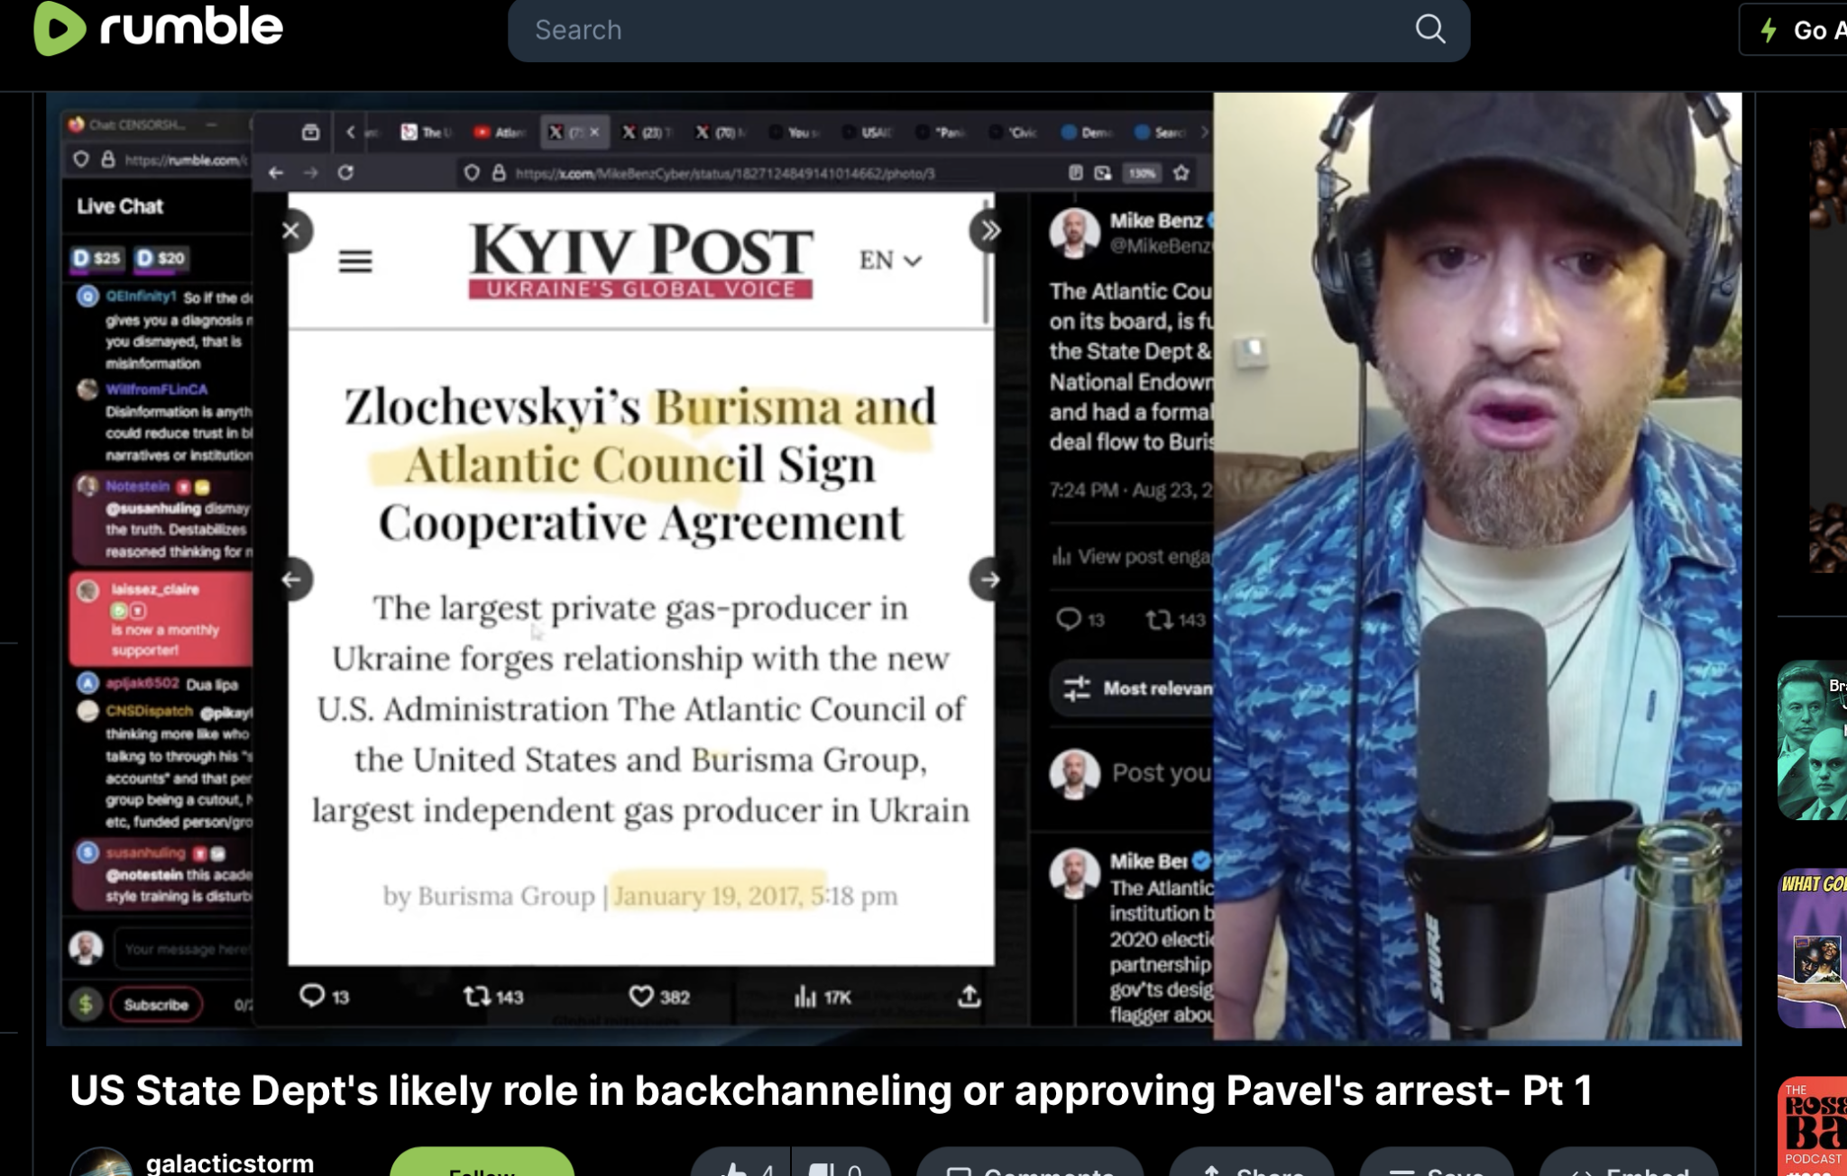Click the Rumble logo

click(x=158, y=27)
